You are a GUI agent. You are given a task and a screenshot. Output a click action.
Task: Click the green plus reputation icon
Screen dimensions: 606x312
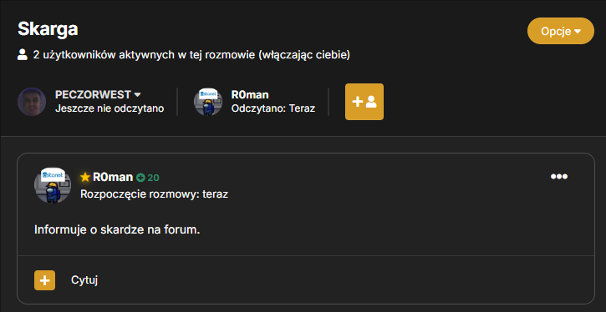[140, 178]
